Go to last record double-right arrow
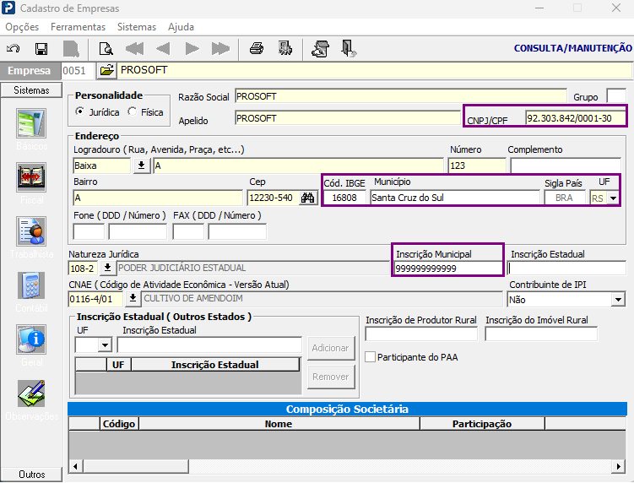 coord(221,49)
